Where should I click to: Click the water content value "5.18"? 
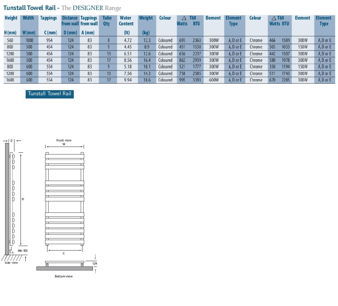coord(128,67)
